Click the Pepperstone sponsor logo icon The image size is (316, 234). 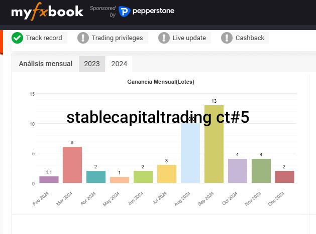tap(124, 11)
